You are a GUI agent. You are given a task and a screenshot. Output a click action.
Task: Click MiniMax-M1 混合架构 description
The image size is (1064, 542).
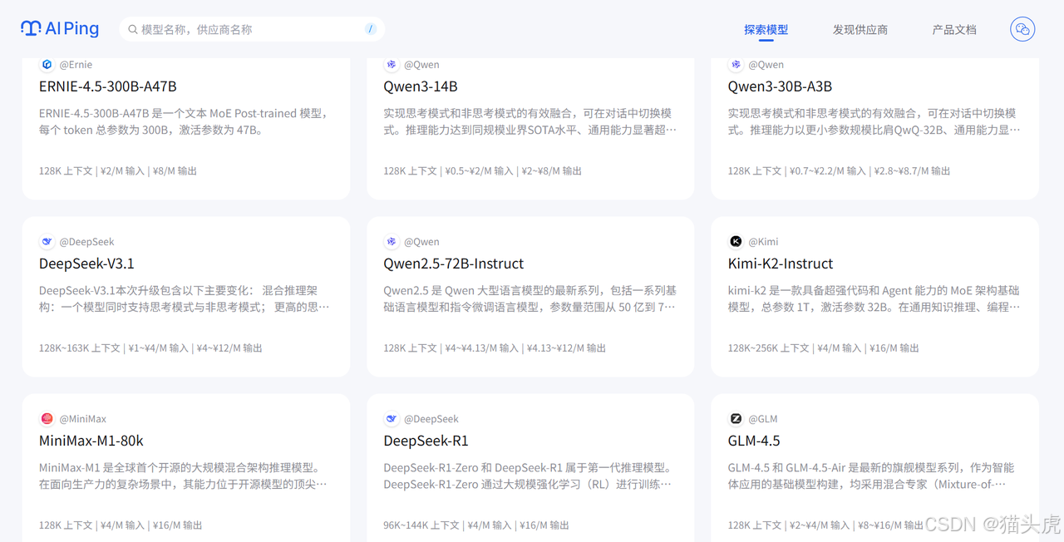pyautogui.click(x=183, y=475)
